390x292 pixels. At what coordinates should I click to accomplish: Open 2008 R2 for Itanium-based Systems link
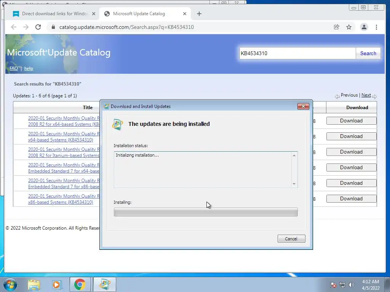[64, 152]
